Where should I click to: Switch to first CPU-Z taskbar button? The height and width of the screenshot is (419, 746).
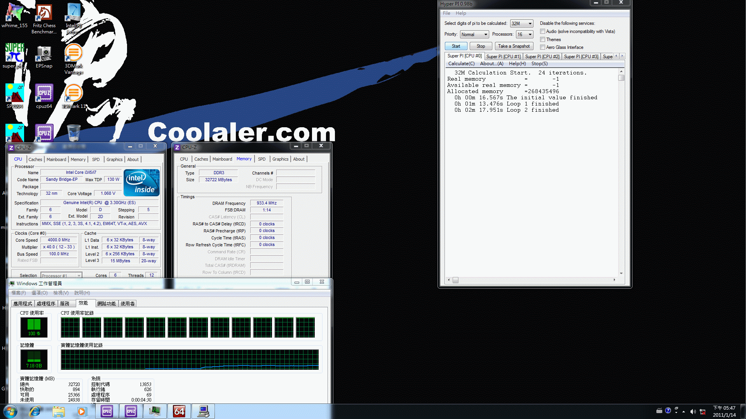tap(107, 411)
